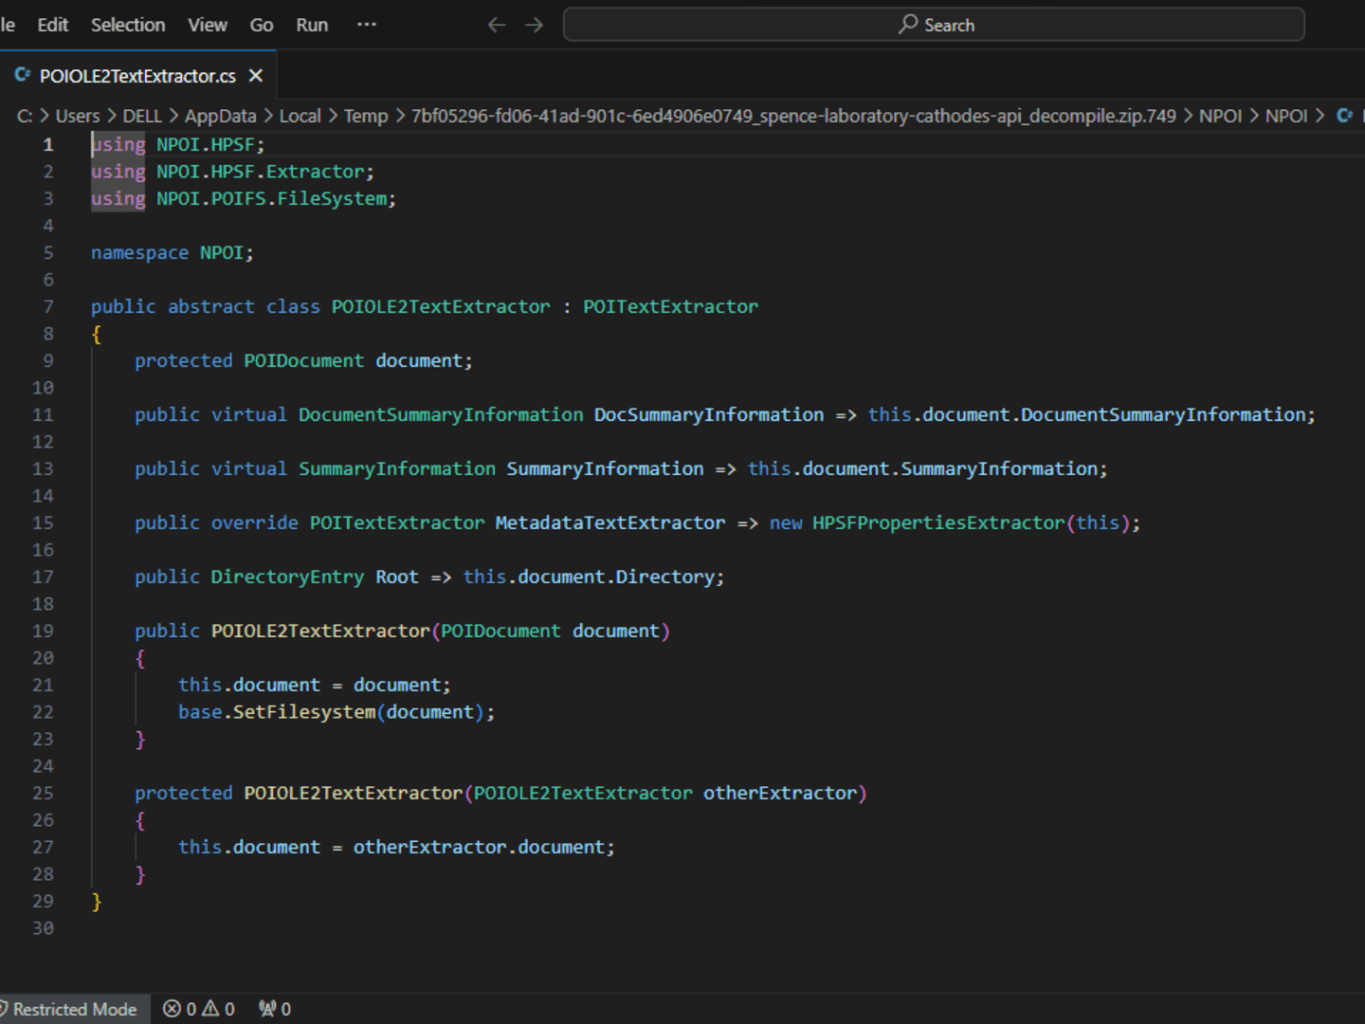
Task: Close the POIOLE2TextExtractor.cs tab
Action: (x=255, y=76)
